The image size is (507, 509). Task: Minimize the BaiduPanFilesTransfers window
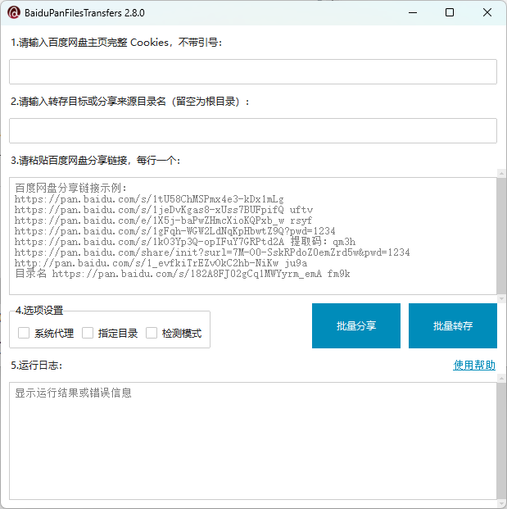click(413, 12)
